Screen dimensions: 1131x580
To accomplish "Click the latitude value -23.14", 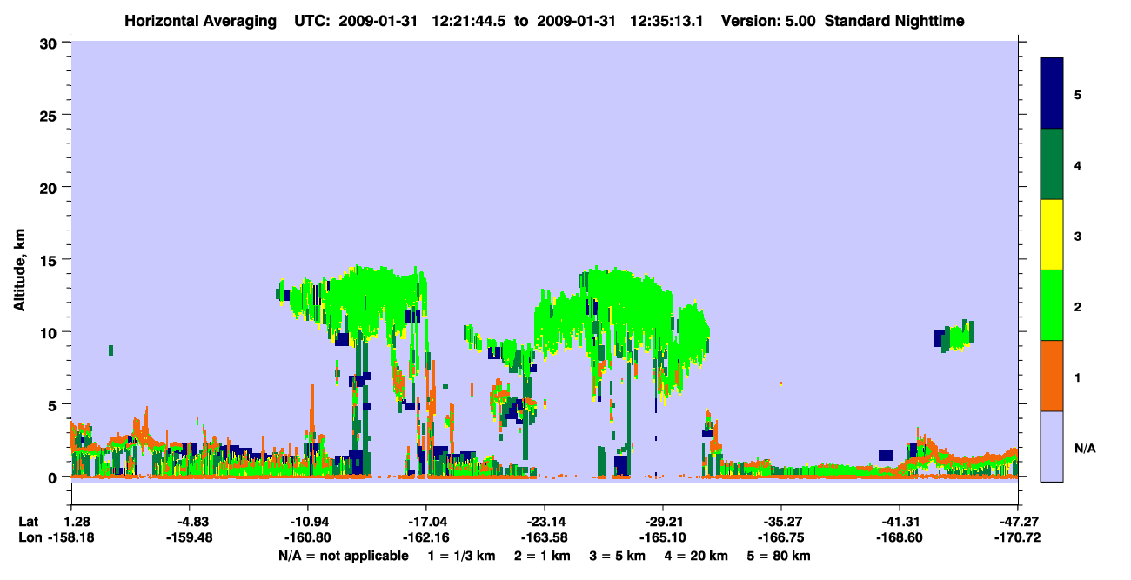I will pyautogui.click(x=544, y=522).
